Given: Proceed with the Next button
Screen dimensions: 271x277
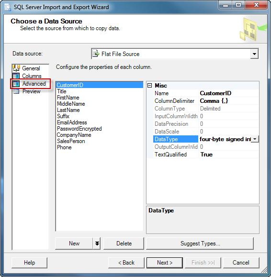Looking at the screenshot, I should coord(165,263).
